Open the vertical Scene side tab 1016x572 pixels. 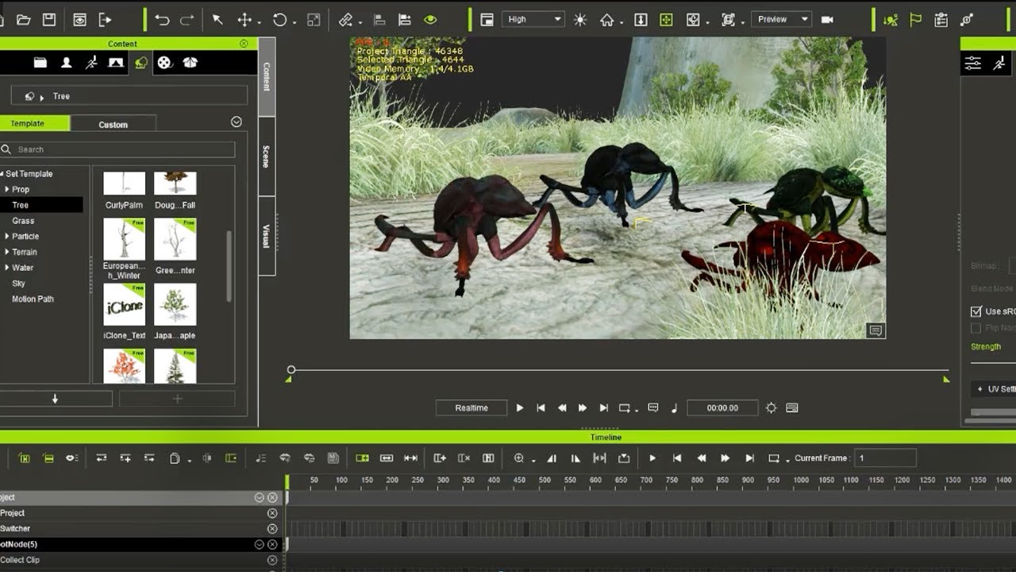(x=266, y=157)
